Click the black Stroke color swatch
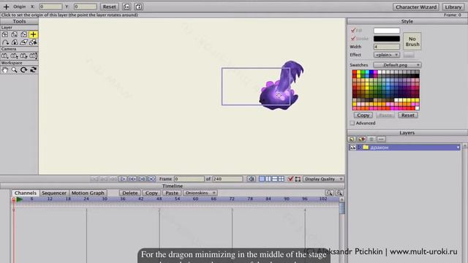Image resolution: width=468 pixels, height=263 pixels. [387, 39]
